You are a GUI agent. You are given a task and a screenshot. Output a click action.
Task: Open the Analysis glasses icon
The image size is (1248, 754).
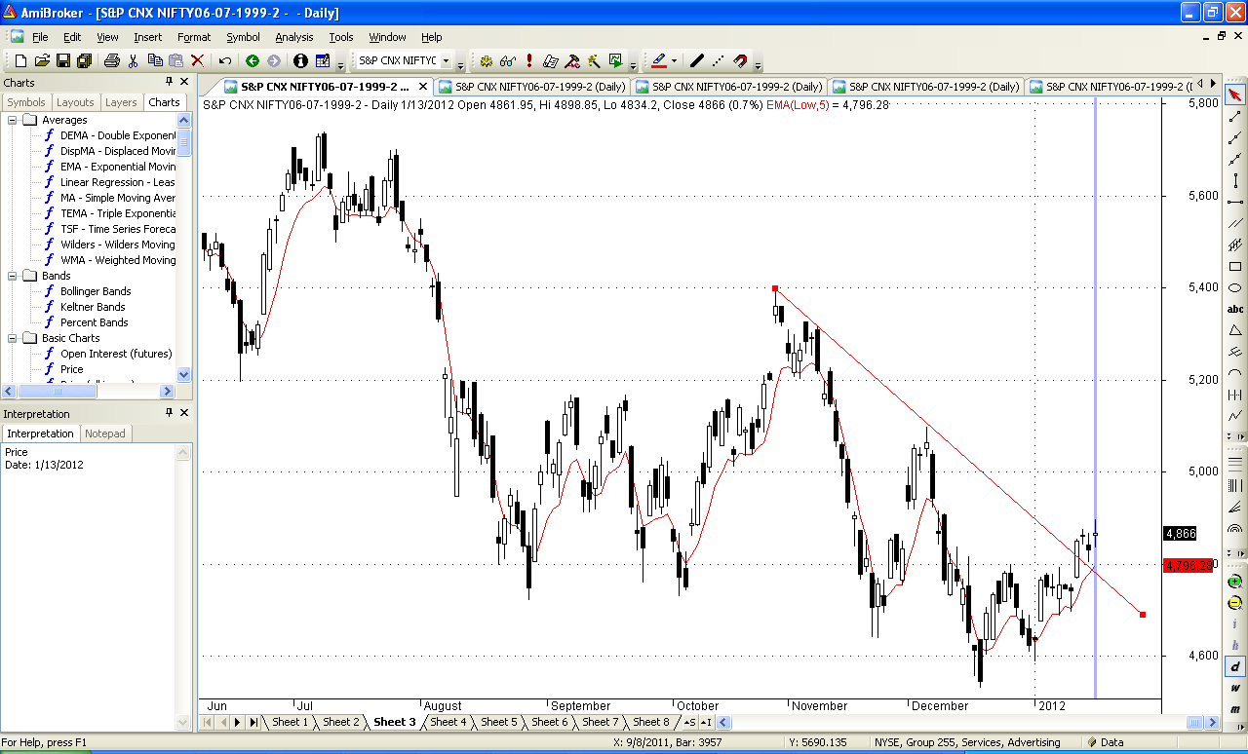(x=508, y=60)
